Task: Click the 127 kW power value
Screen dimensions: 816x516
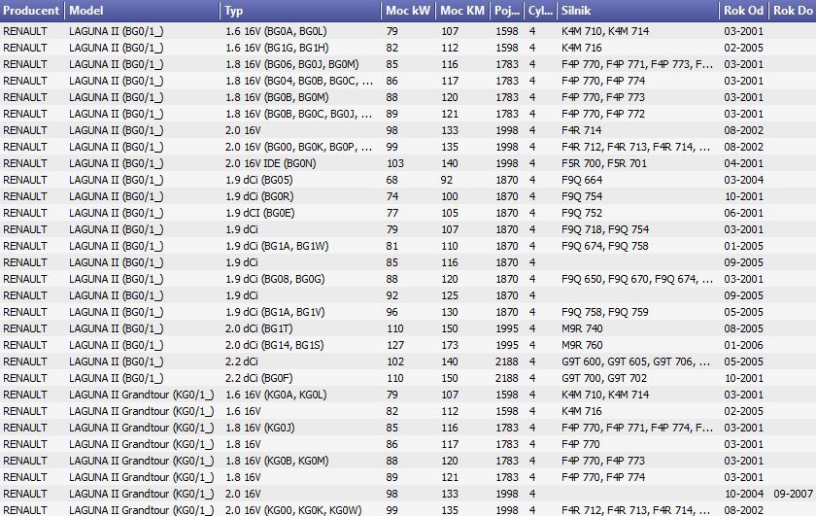Action: (395, 345)
